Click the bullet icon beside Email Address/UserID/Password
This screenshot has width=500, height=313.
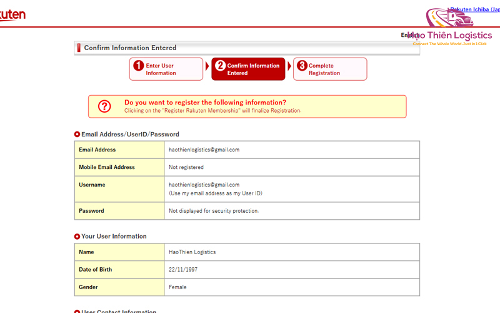click(77, 135)
